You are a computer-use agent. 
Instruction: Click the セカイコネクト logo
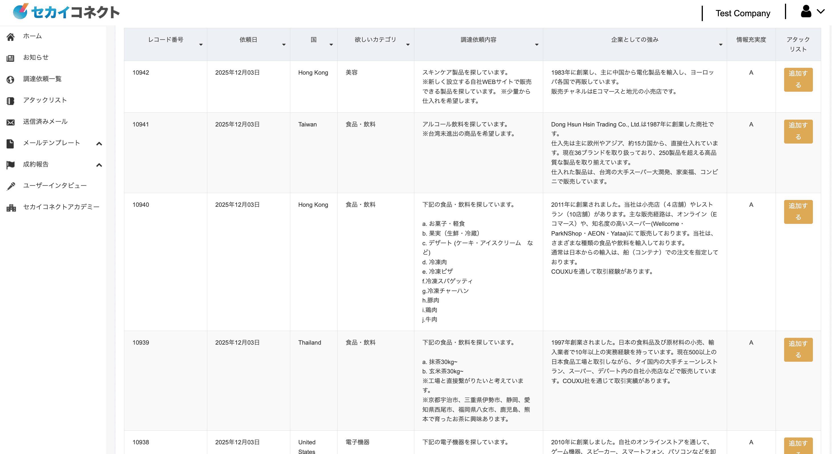click(x=66, y=12)
